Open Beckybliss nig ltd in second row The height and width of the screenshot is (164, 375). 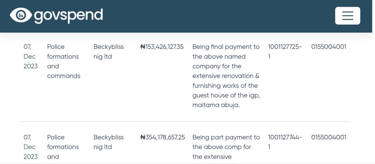(x=108, y=142)
